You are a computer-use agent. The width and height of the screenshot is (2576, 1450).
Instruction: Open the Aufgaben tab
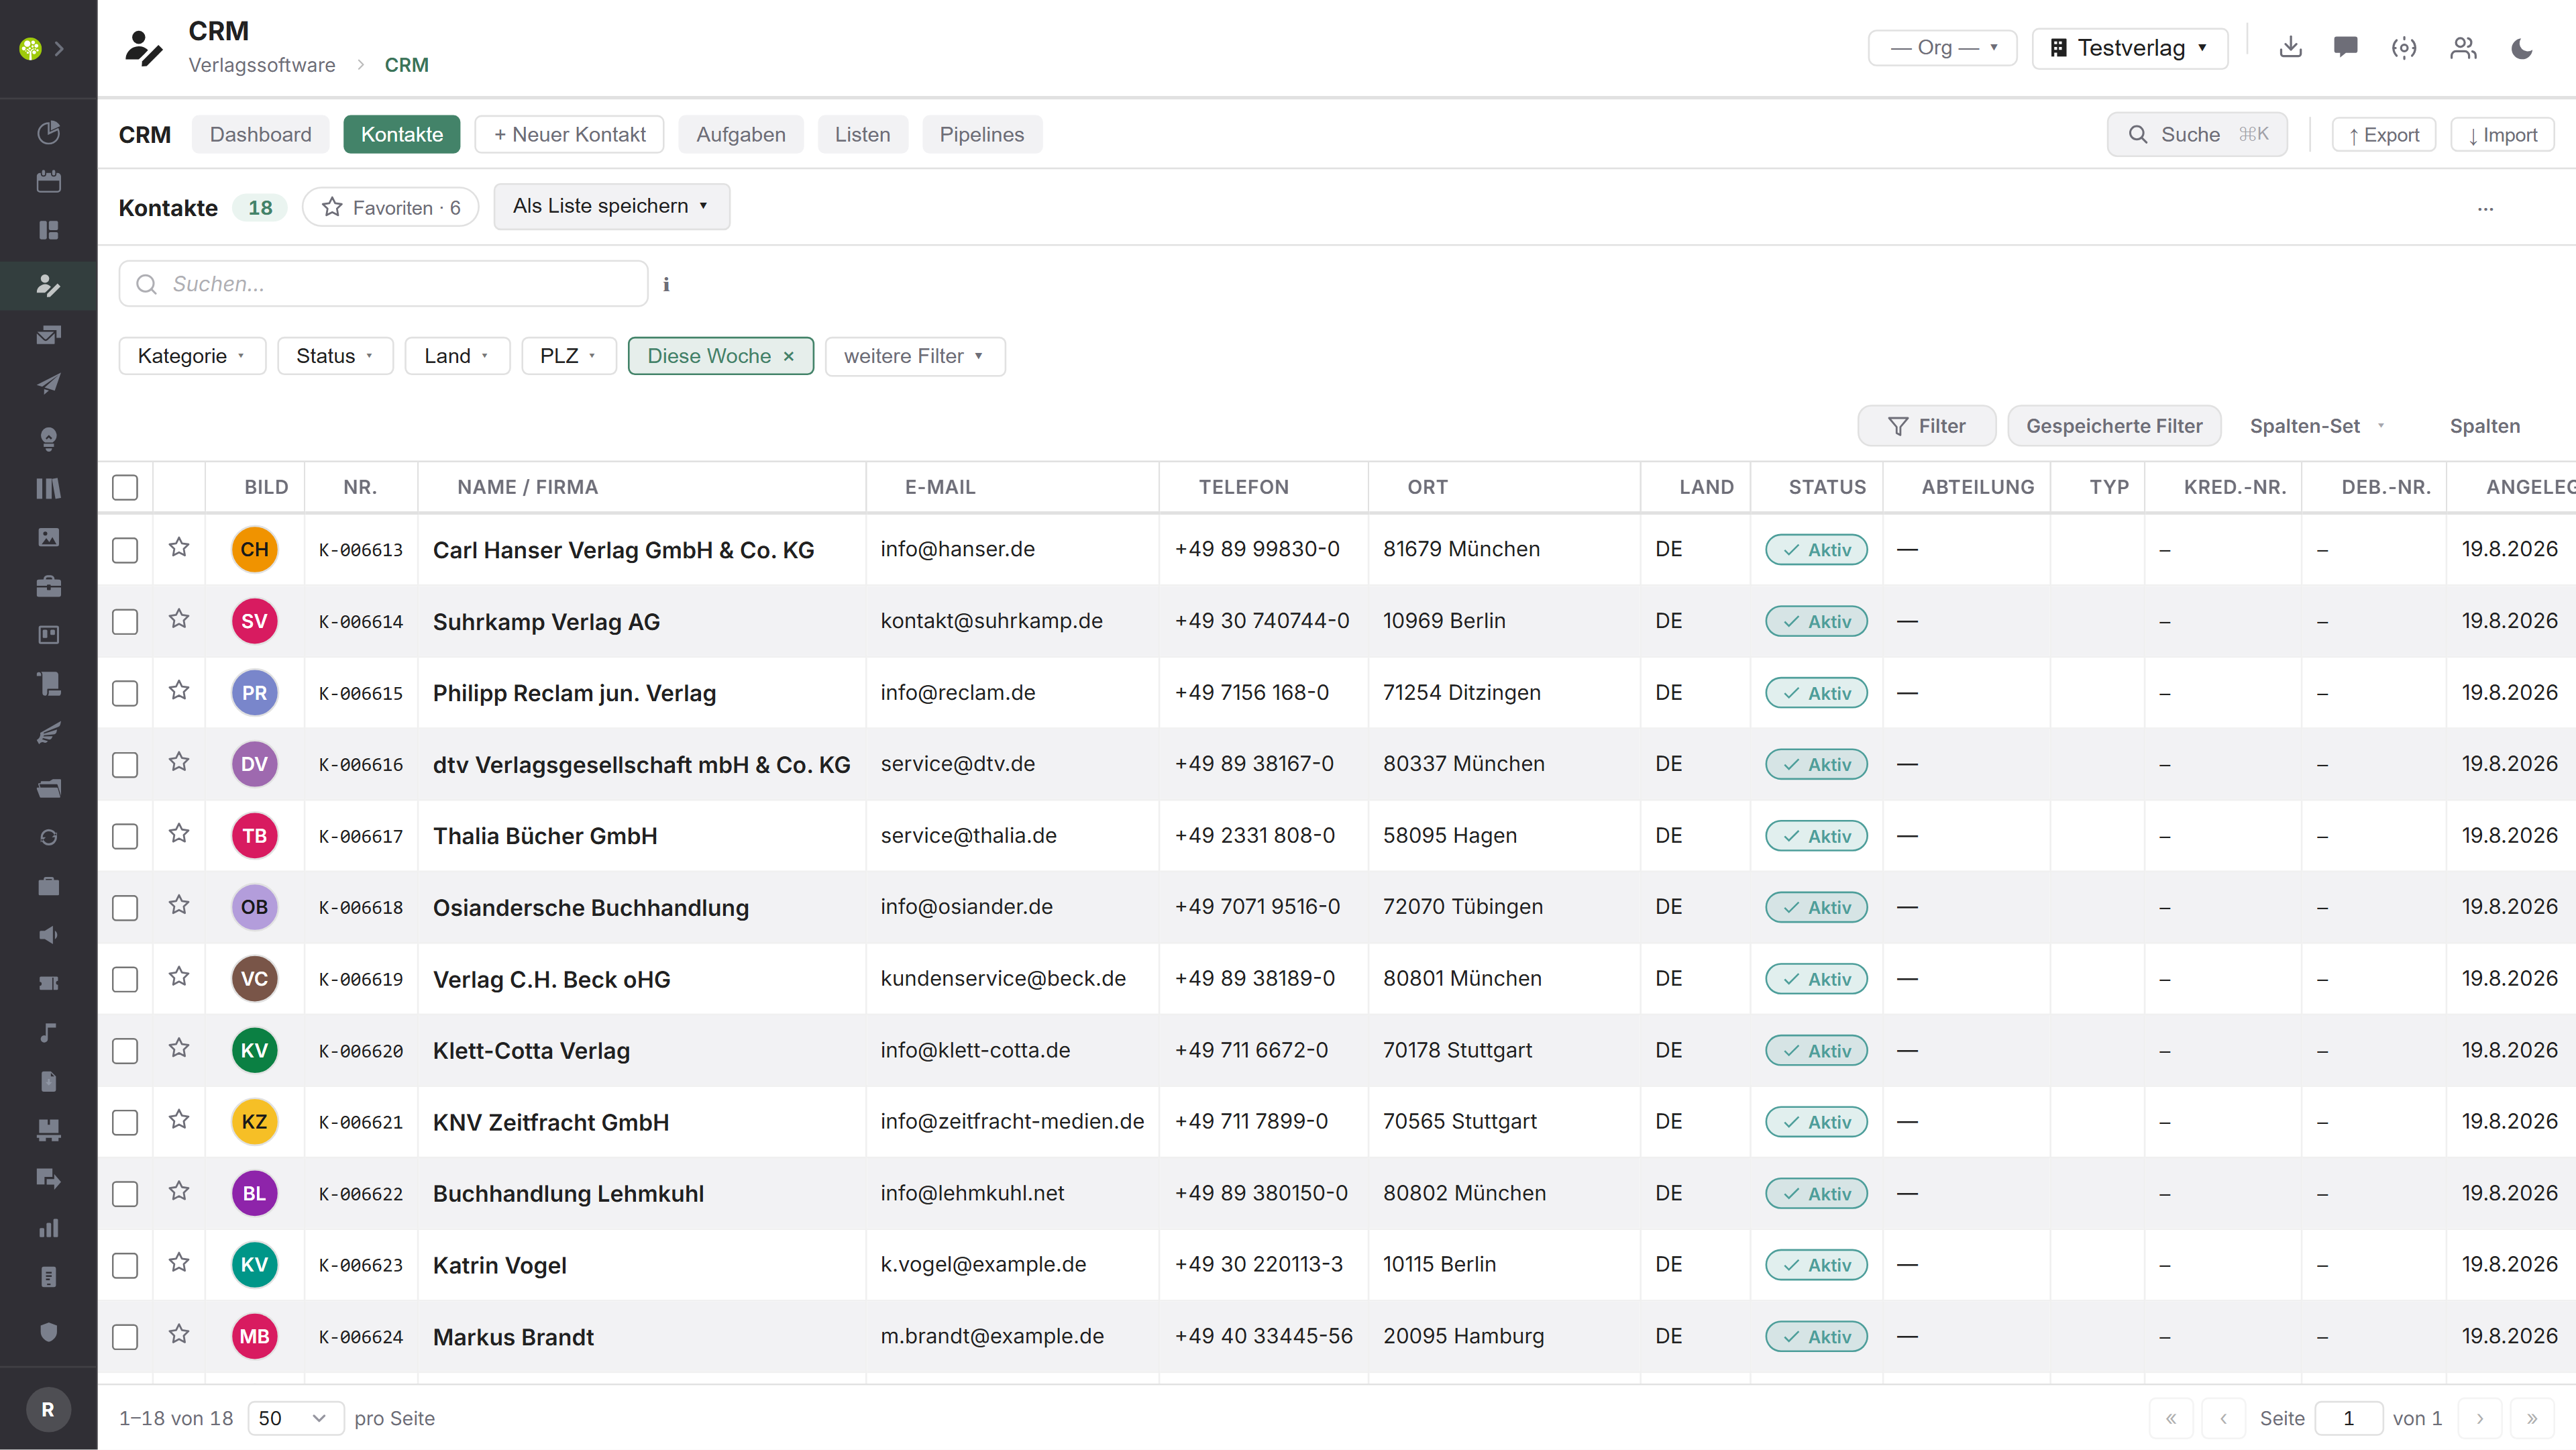740,134
